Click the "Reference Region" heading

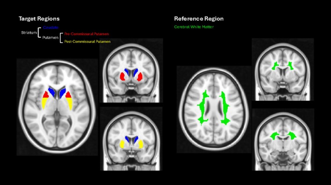tap(198, 19)
